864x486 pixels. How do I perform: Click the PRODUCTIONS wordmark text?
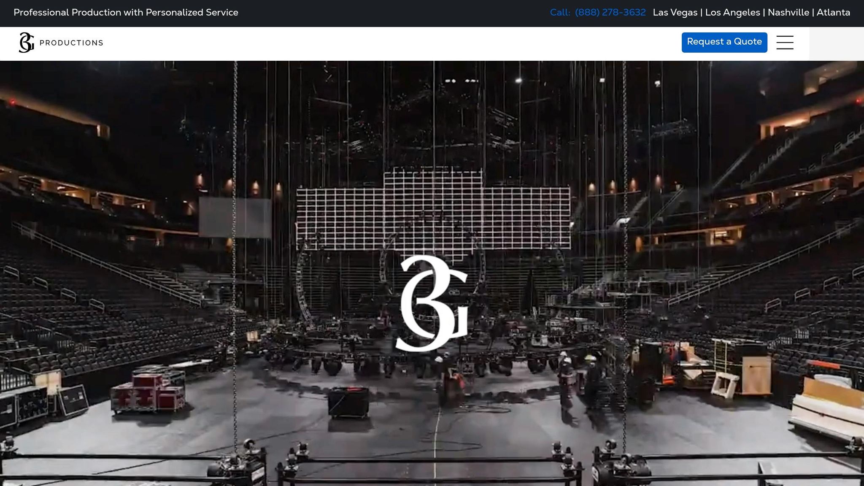click(71, 43)
